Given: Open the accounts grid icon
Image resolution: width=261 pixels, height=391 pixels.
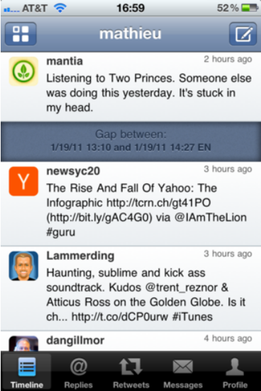Looking at the screenshot, I should pos(20,34).
